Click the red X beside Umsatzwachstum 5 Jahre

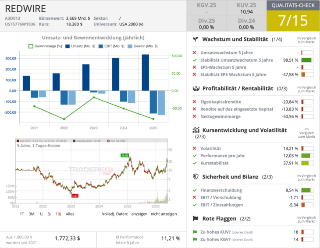click(x=194, y=52)
